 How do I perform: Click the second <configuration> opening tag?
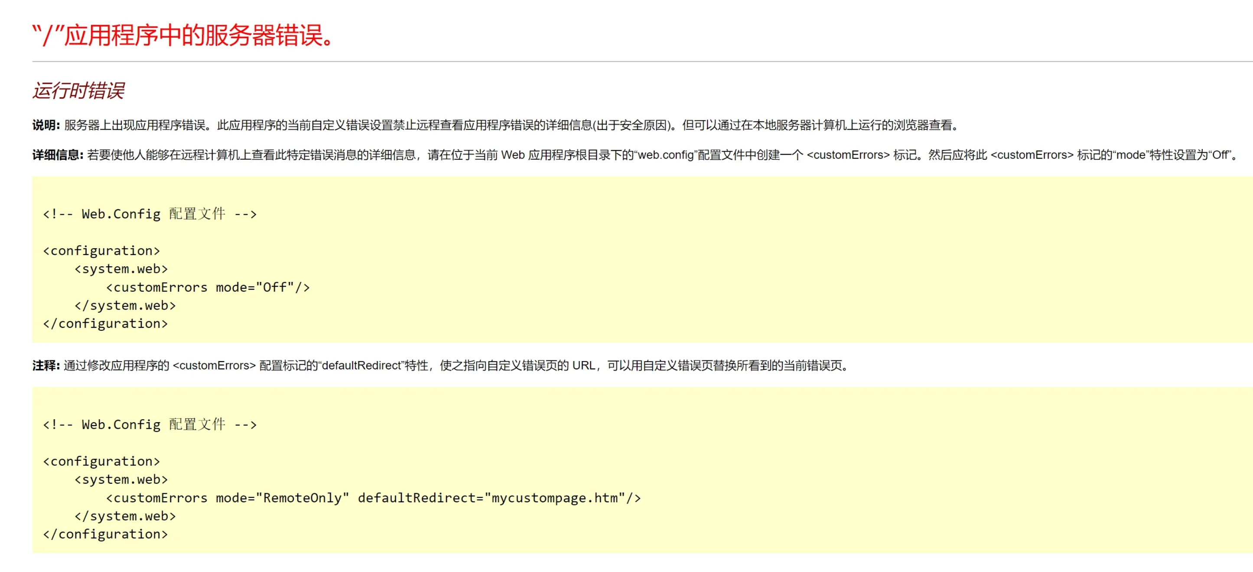[101, 461]
